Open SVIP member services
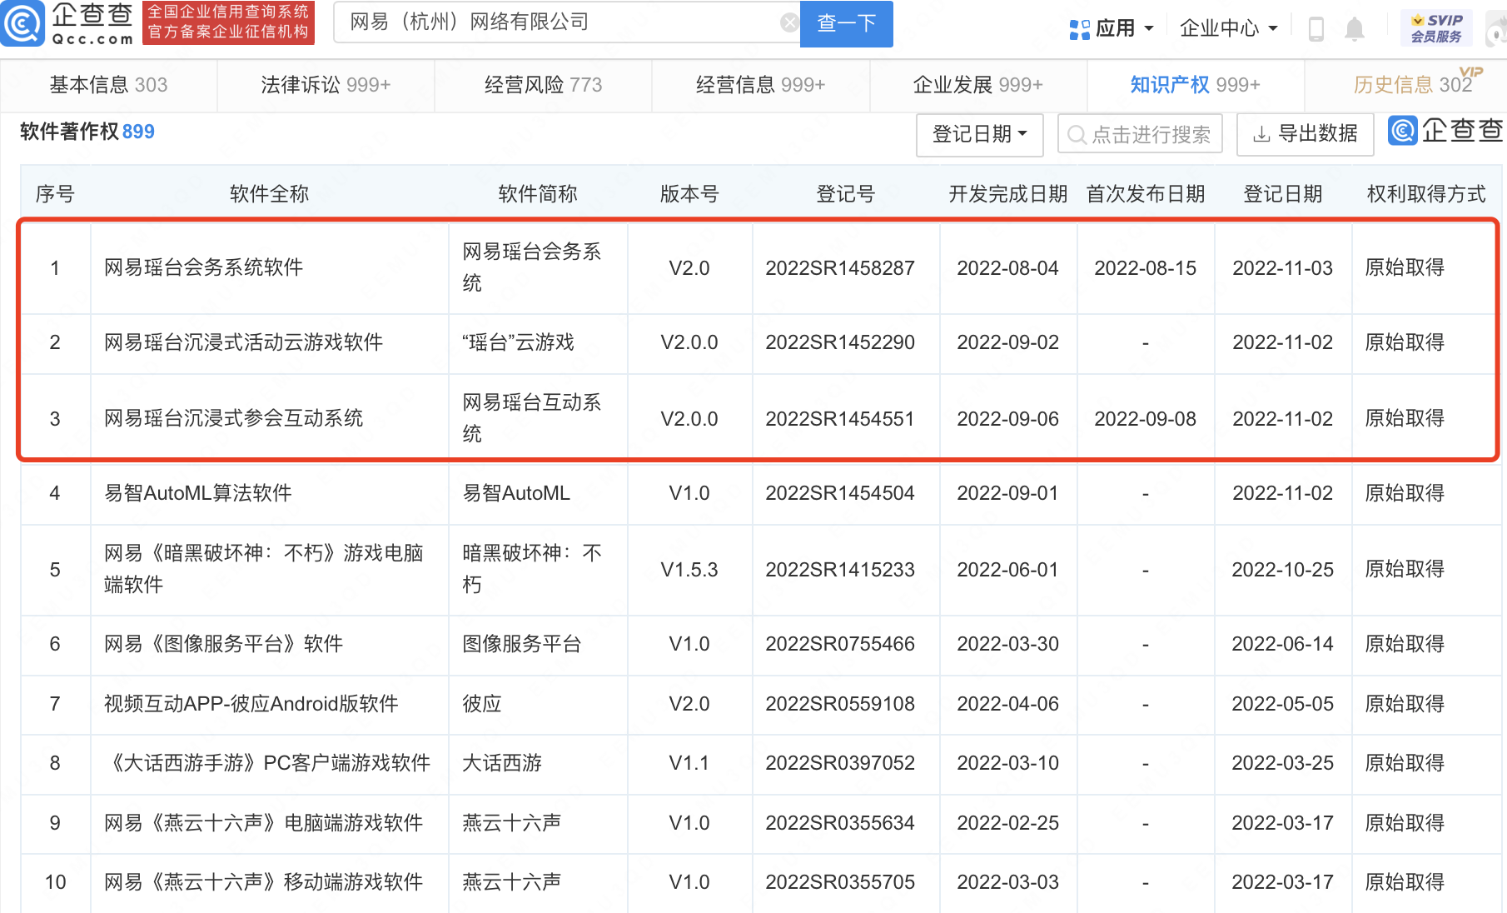Image resolution: width=1507 pixels, height=913 pixels. pos(1436,28)
